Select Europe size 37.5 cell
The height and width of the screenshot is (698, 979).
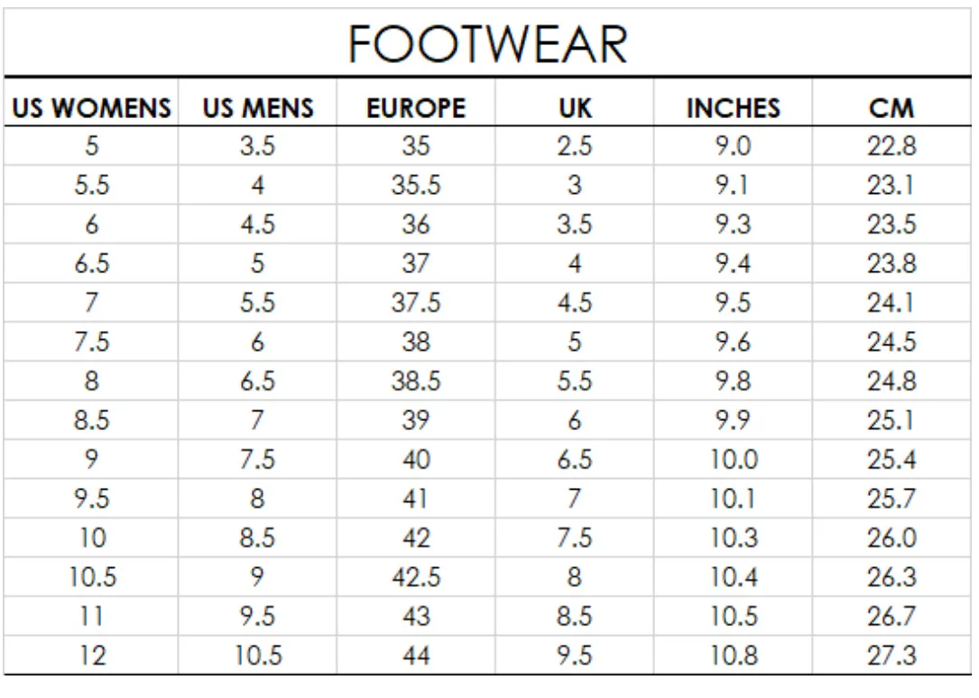tap(416, 302)
